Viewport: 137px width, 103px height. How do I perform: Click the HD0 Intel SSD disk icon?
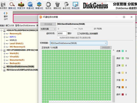[4, 30]
